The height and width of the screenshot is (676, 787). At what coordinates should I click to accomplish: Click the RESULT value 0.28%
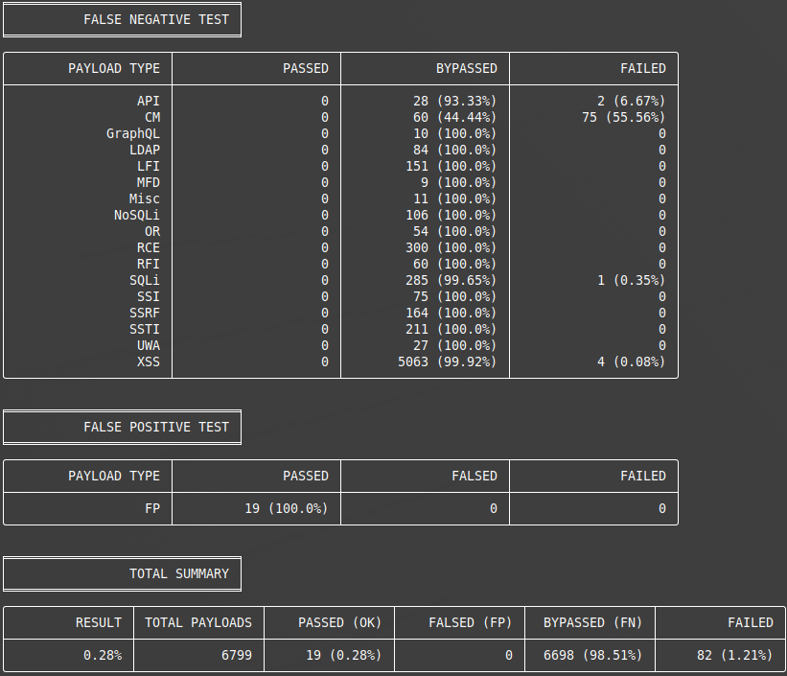click(x=103, y=655)
